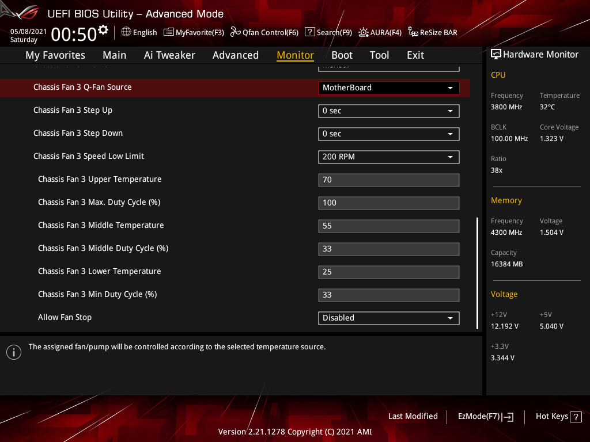Image resolution: width=590 pixels, height=442 pixels.
Task: Click the Search question mark icon
Action: pyautogui.click(x=309, y=32)
